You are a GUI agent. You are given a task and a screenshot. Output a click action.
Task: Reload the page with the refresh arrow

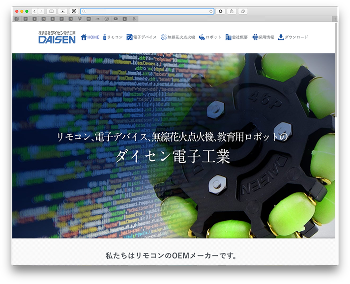(211, 11)
